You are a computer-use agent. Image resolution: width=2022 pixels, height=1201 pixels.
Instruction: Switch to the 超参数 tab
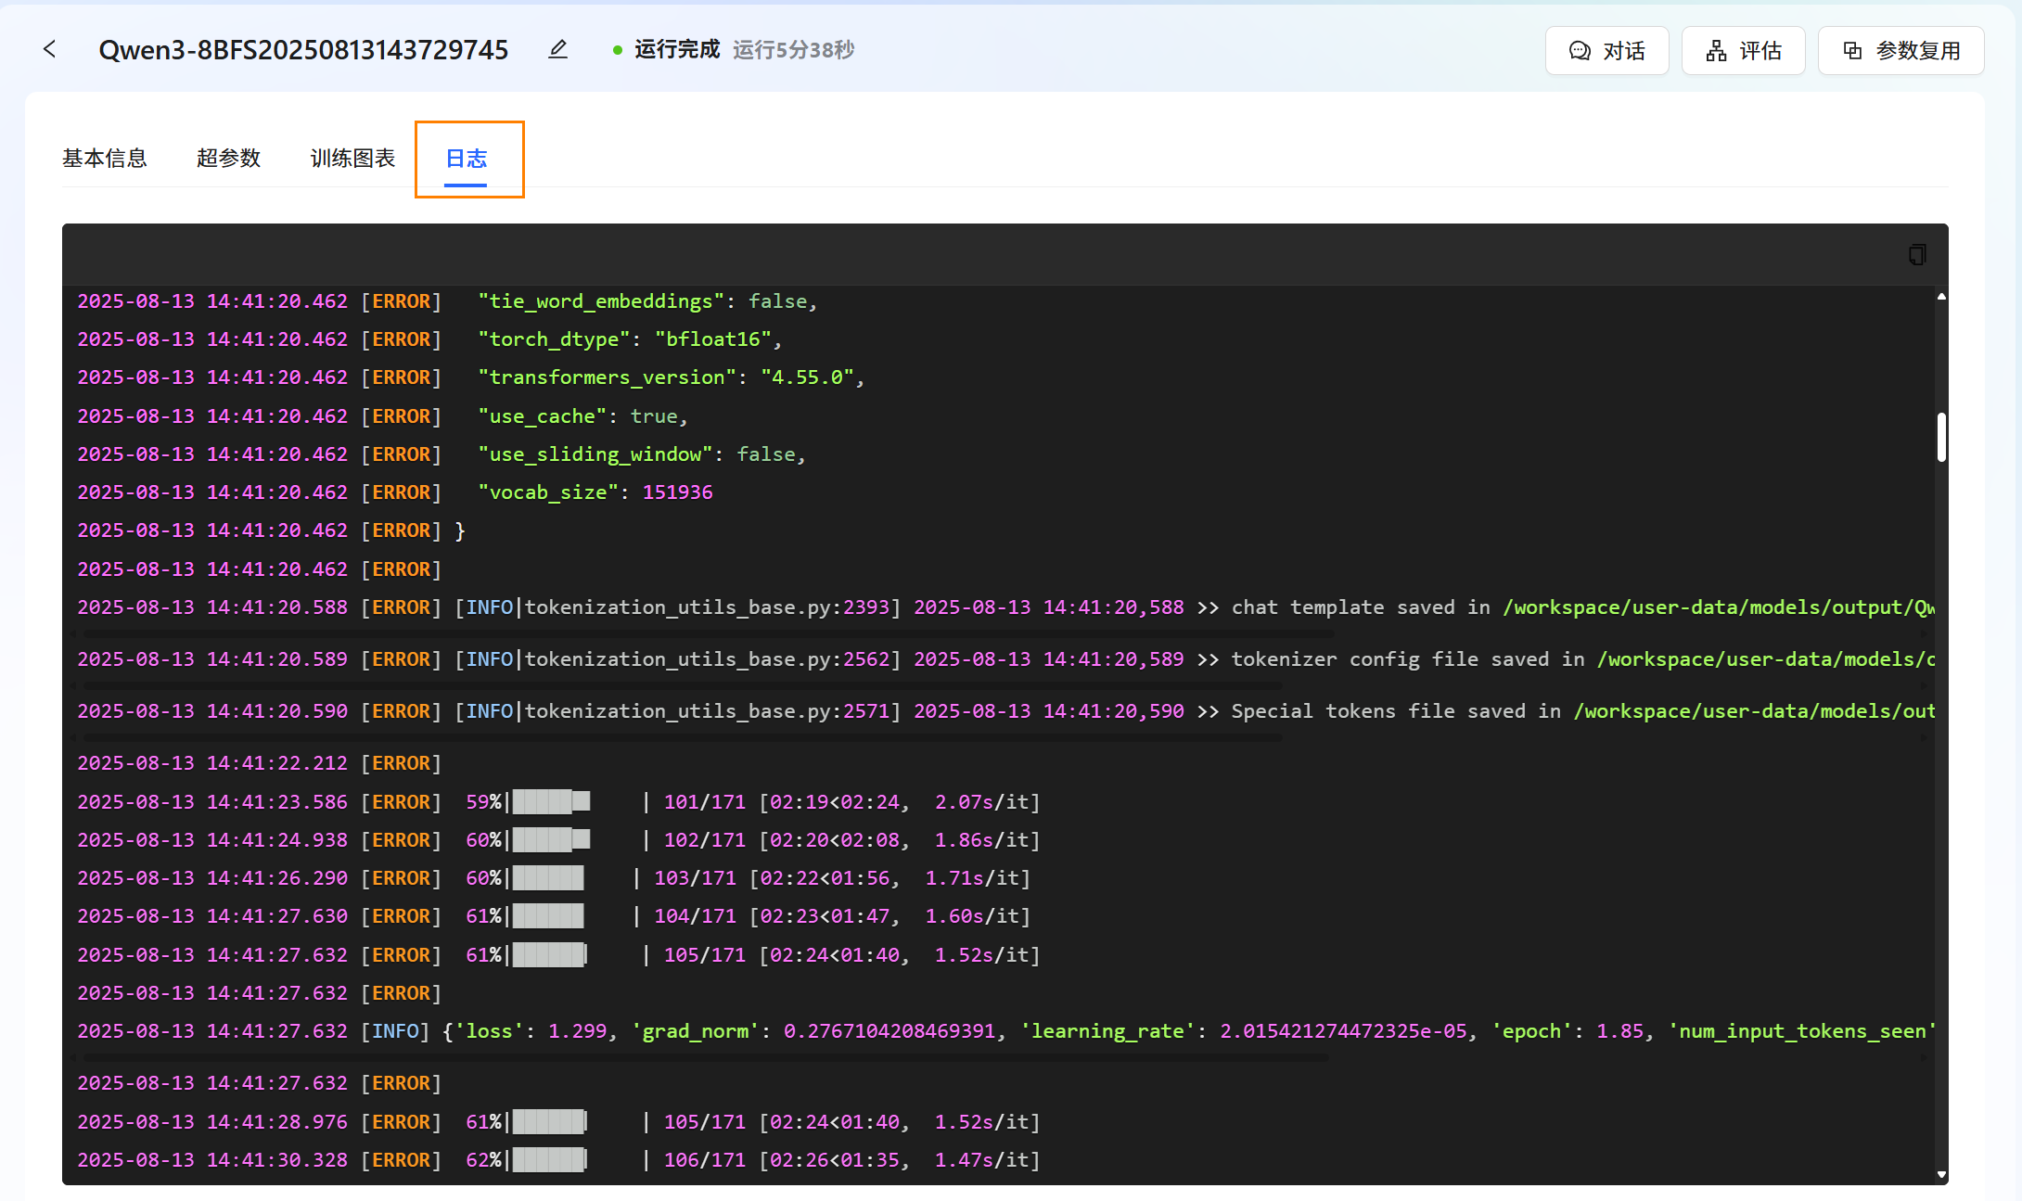[x=228, y=159]
